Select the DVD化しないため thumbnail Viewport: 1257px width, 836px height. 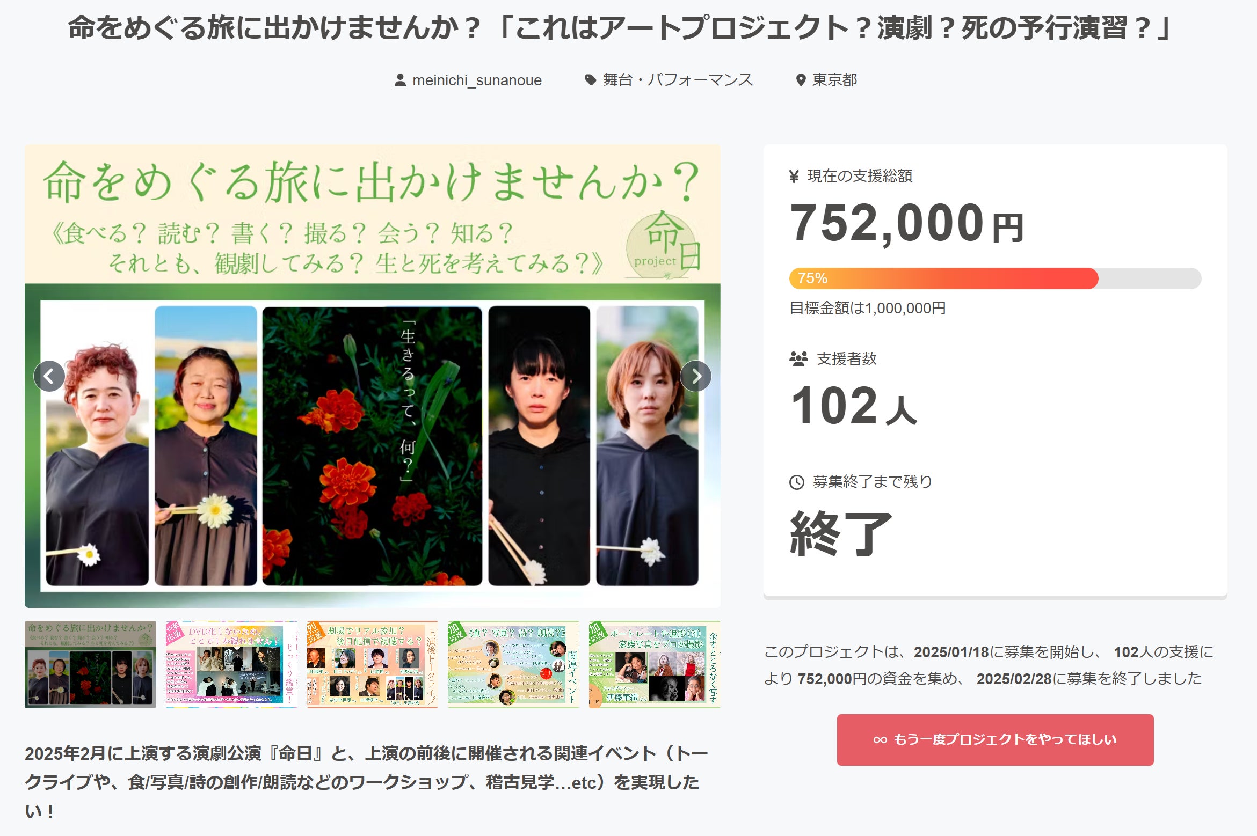[231, 664]
